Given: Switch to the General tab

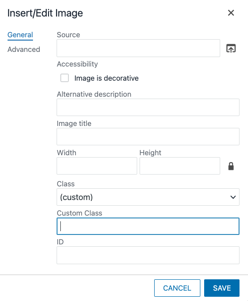Looking at the screenshot, I should [x=20, y=35].
